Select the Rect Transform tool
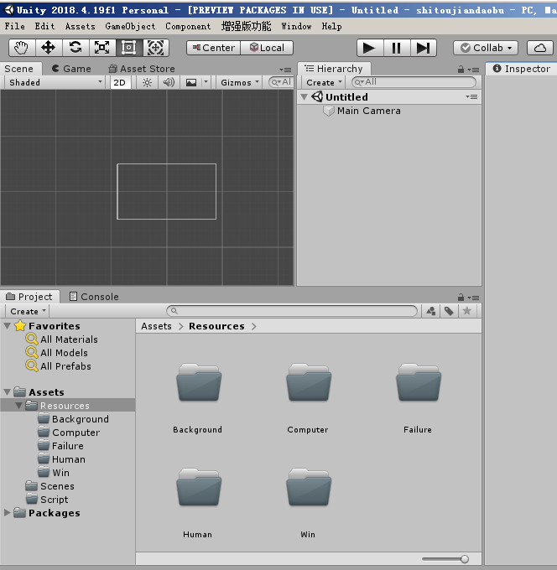The width and height of the screenshot is (557, 570). click(x=129, y=48)
